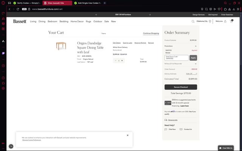Open the site search magnifier icon

click(x=193, y=22)
